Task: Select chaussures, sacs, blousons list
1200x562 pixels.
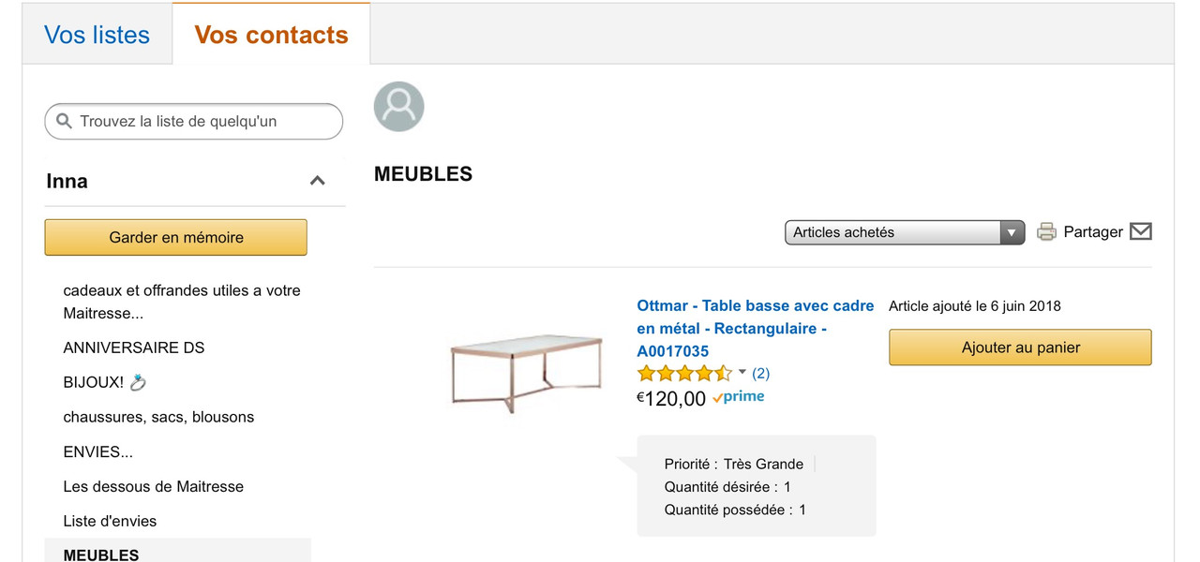Action: (x=158, y=417)
